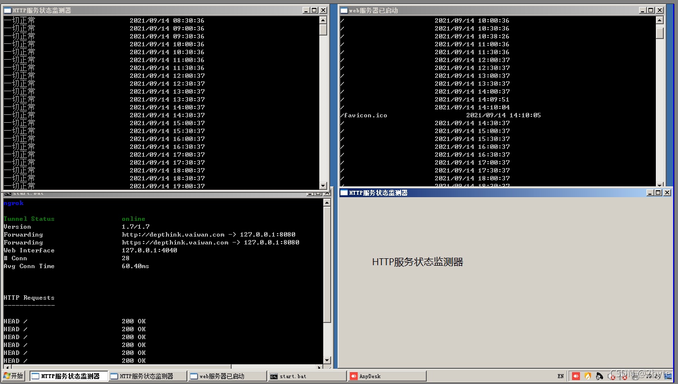Click the AnyDesk icon in the system tray

click(576, 376)
